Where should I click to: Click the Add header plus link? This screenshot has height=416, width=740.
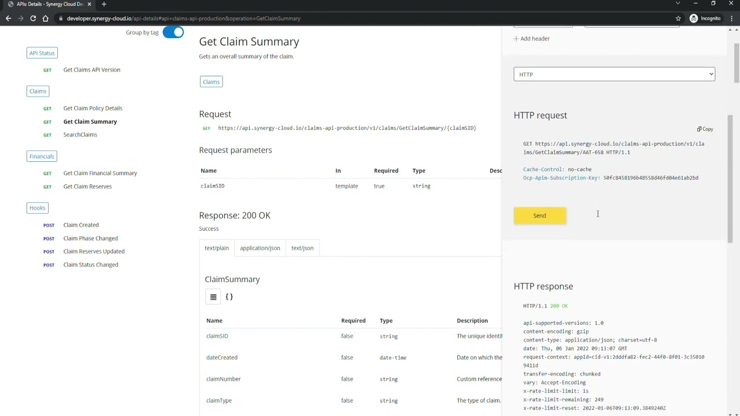point(532,39)
